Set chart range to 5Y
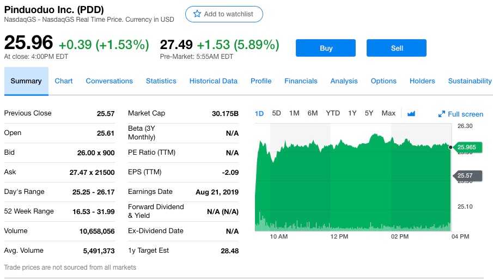 [369, 113]
